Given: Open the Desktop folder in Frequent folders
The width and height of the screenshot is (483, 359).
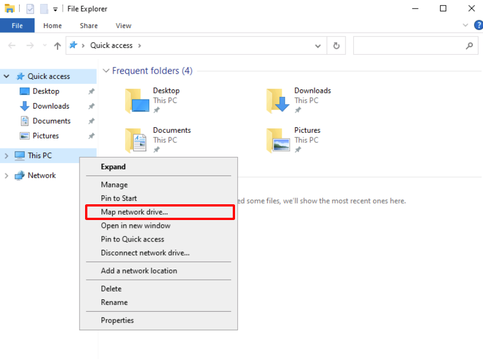Looking at the screenshot, I should pos(136,101).
